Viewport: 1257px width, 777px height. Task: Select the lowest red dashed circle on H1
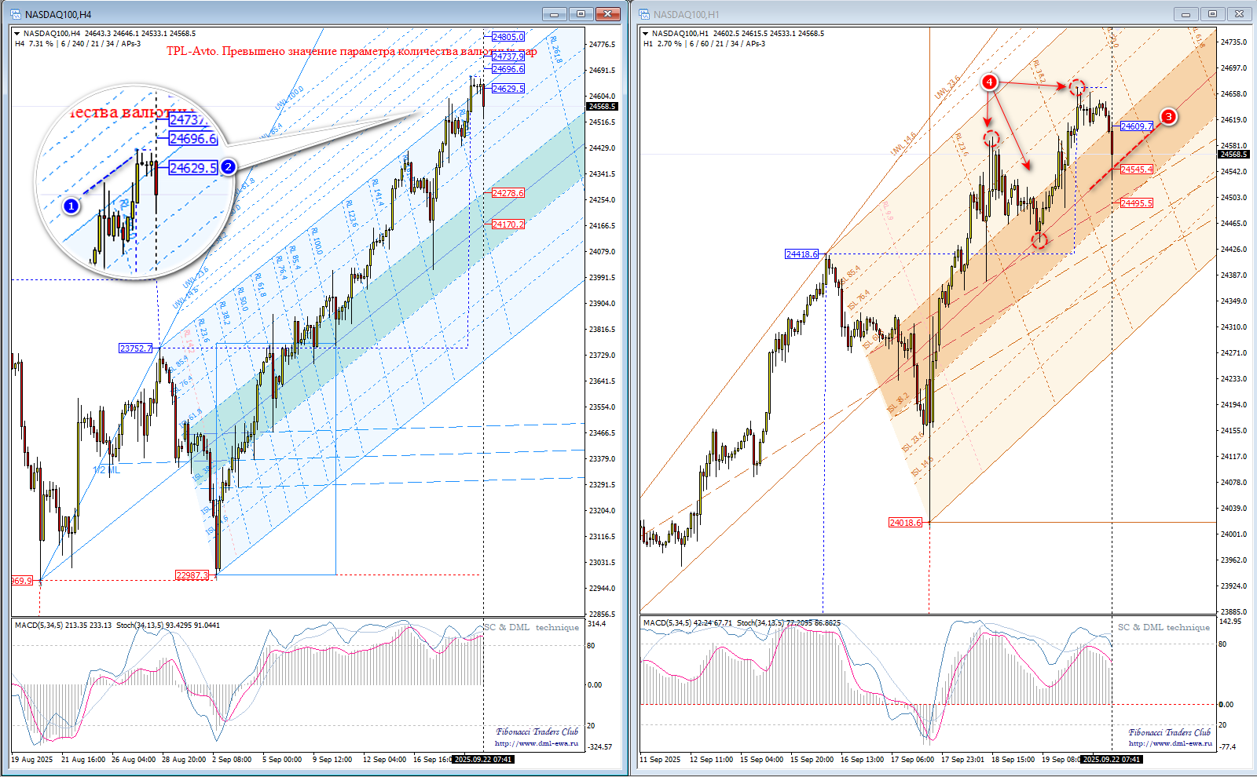(x=1039, y=240)
